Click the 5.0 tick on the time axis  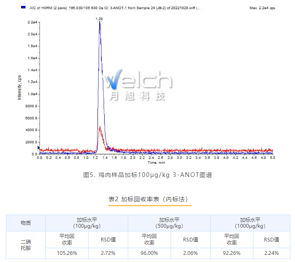click(x=272, y=158)
